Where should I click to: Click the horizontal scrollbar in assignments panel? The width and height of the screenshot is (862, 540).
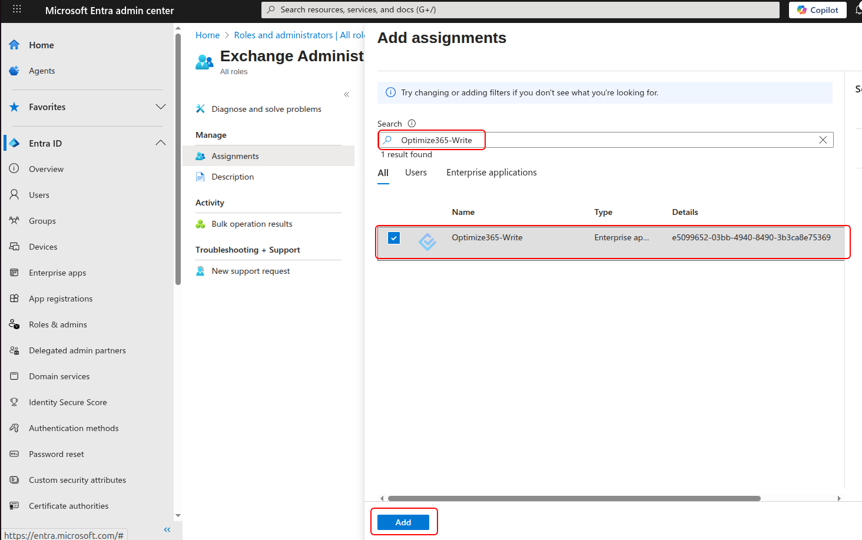(574, 498)
